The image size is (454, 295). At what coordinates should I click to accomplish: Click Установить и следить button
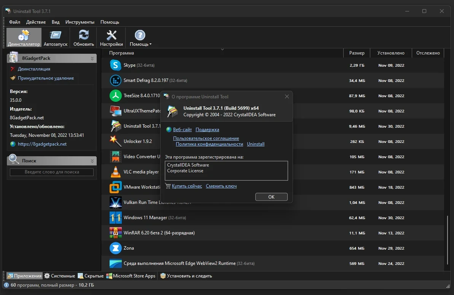(186, 276)
